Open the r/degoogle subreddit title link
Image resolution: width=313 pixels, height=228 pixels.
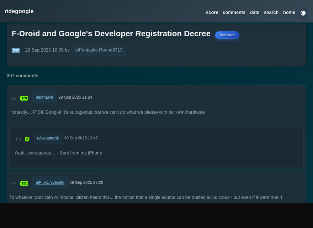[19, 11]
